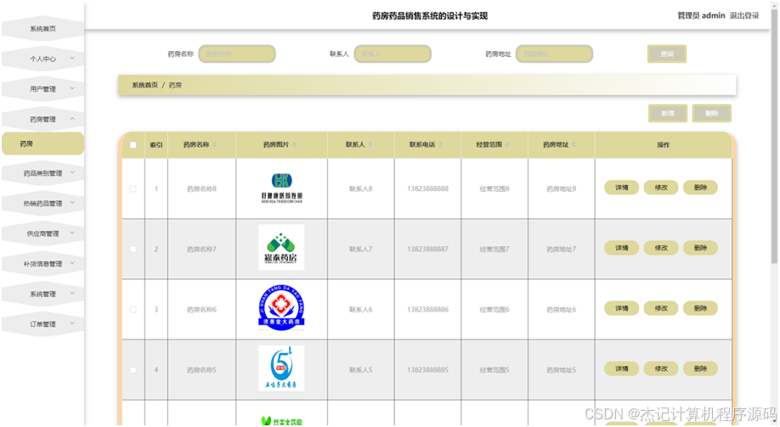Click 退出登录 to log out
Image resolution: width=780 pixels, height=427 pixels.
click(744, 15)
